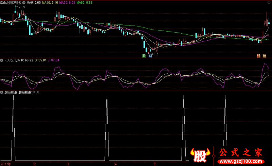Select the 2022年 marker on the time axis

pos(6,164)
